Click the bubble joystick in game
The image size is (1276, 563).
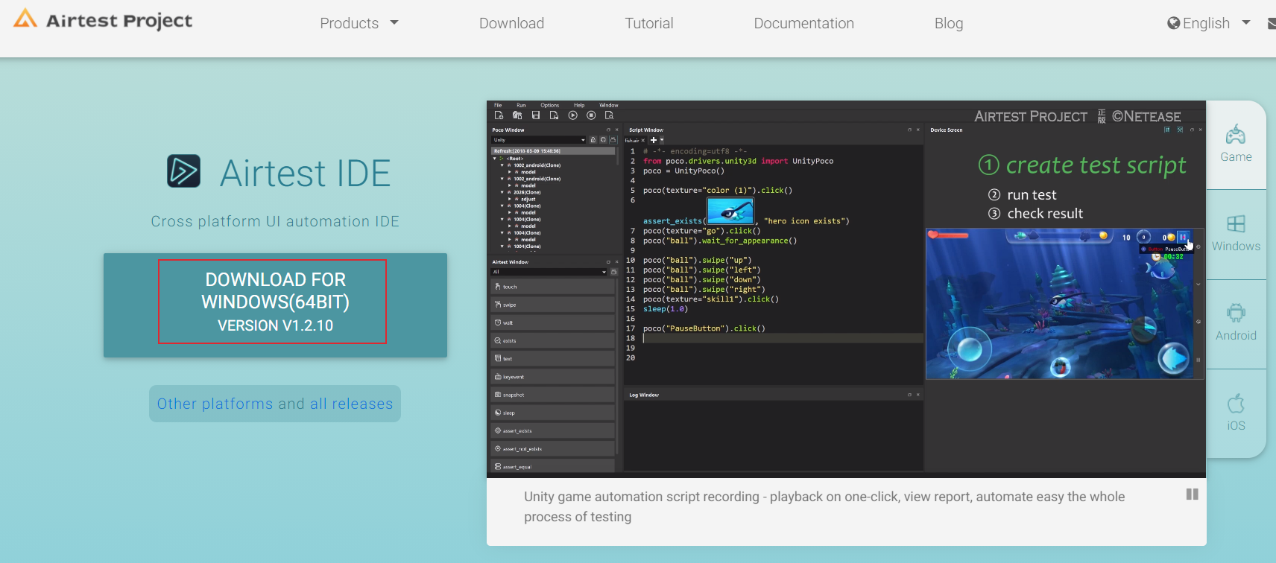point(969,348)
